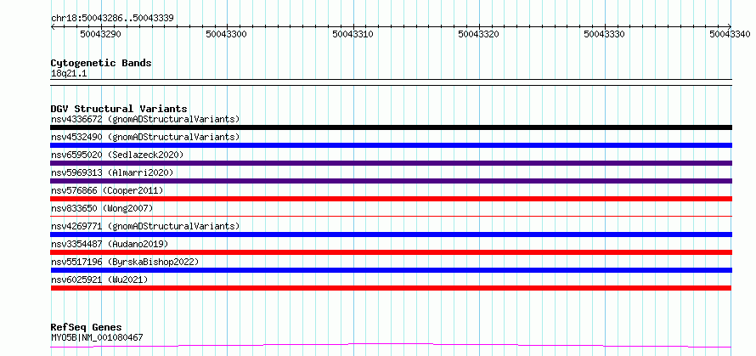Click the magenta MYO5B gene line
The image size is (756, 356).
(391, 346)
